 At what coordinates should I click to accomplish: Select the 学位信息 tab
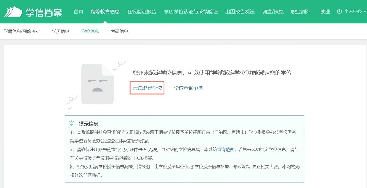[x=90, y=31]
